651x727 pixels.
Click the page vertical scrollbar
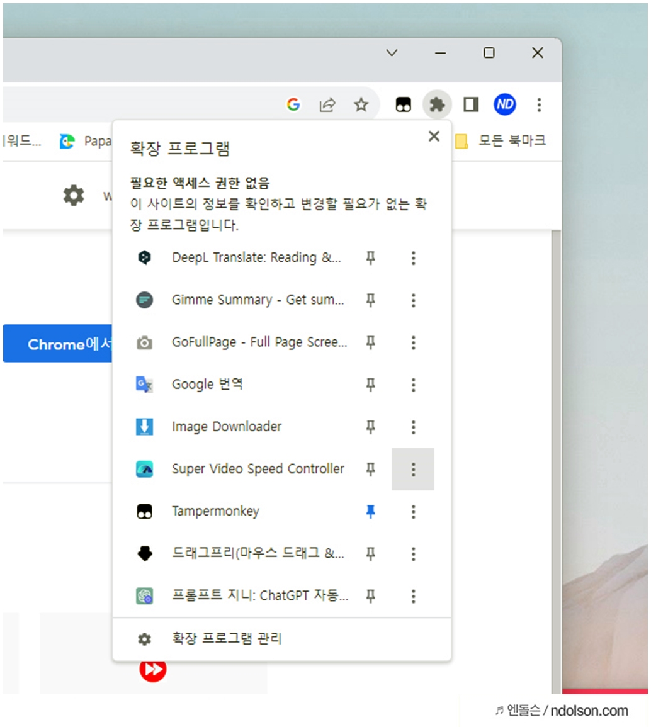coord(556,461)
